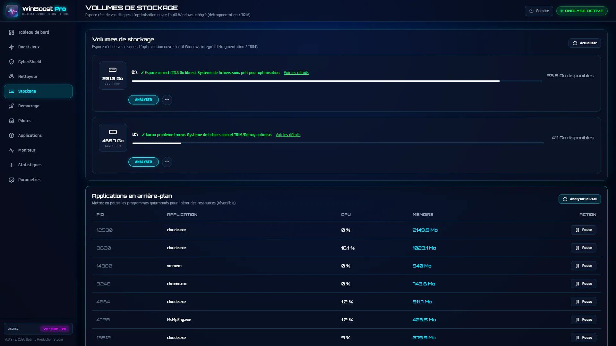The image size is (616, 346).
Task: Click Analyser button for C:\ drive
Action: 143,100
